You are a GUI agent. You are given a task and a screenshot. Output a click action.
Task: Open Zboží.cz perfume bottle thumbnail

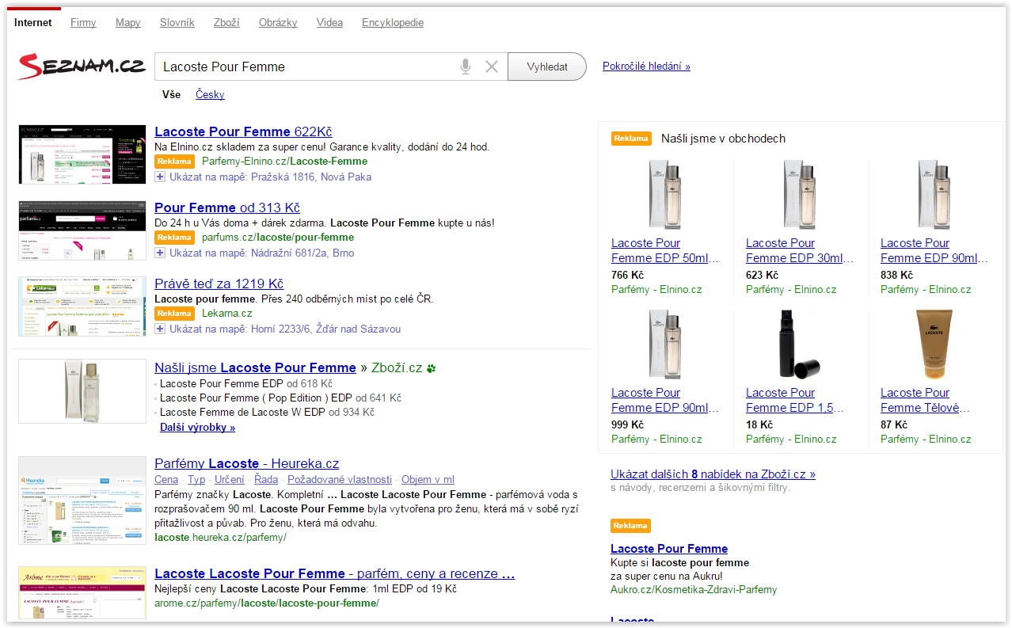(82, 391)
